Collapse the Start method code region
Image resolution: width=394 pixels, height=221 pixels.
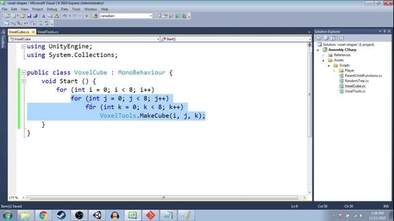tap(23, 81)
